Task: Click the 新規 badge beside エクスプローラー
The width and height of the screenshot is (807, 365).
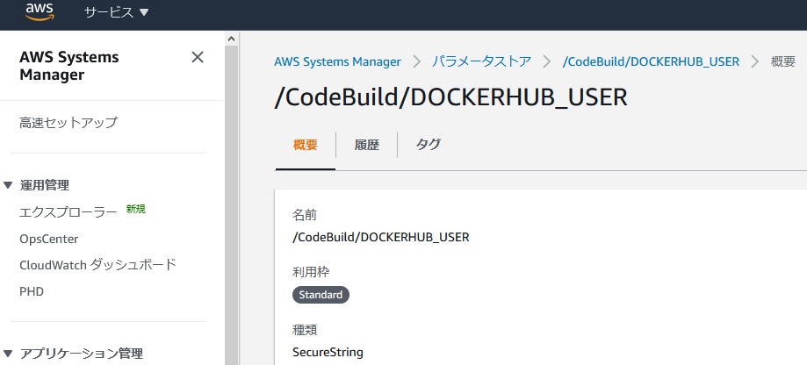Action: click(x=136, y=209)
